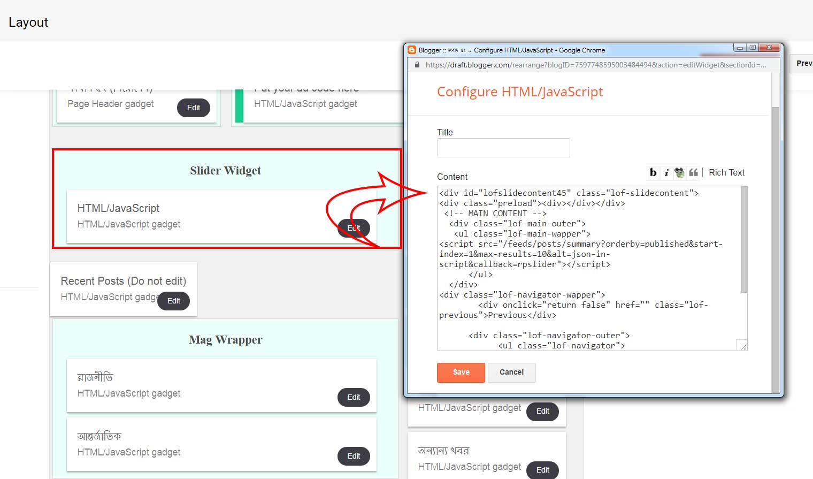Click the insert link icon in Content toolbar
Screen dimensions: 813x479
(679, 172)
